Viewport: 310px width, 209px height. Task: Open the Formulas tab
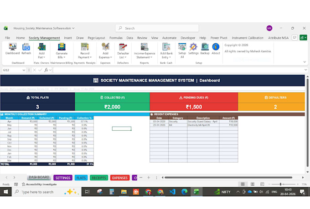116,38
